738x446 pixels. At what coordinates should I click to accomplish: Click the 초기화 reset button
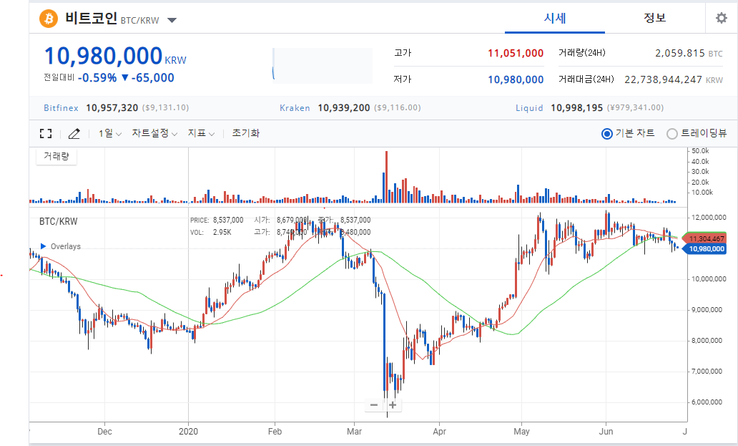[x=246, y=133]
